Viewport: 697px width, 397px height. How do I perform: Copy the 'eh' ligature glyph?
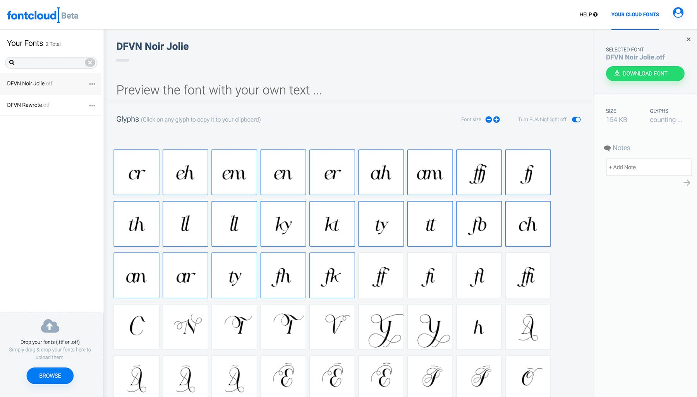[x=185, y=172]
